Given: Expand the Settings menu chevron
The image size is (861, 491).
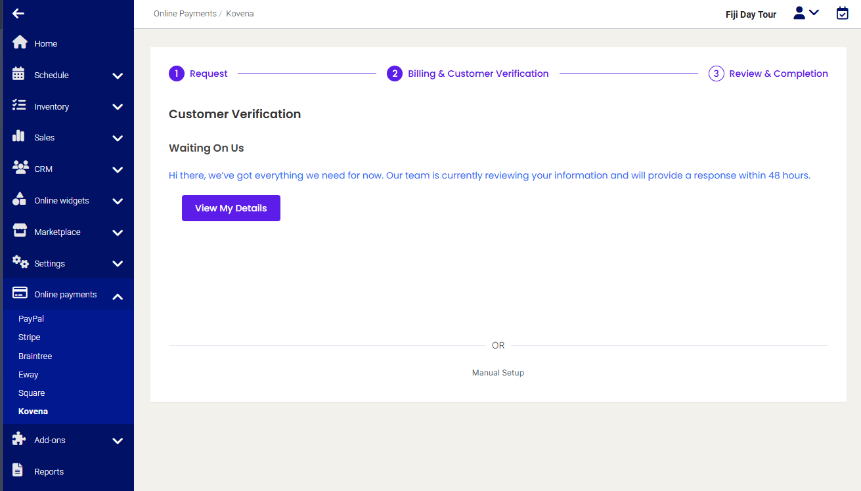Looking at the screenshot, I should pyautogui.click(x=118, y=264).
